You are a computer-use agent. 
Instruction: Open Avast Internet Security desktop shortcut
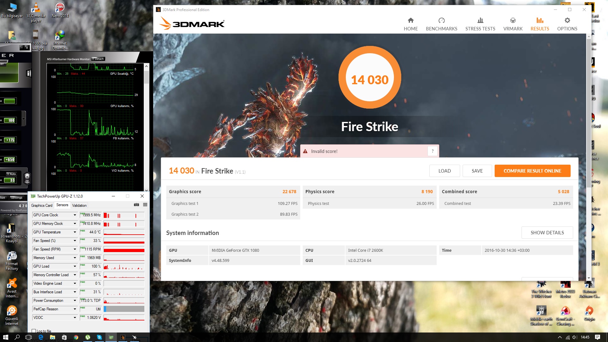pyautogui.click(x=12, y=288)
